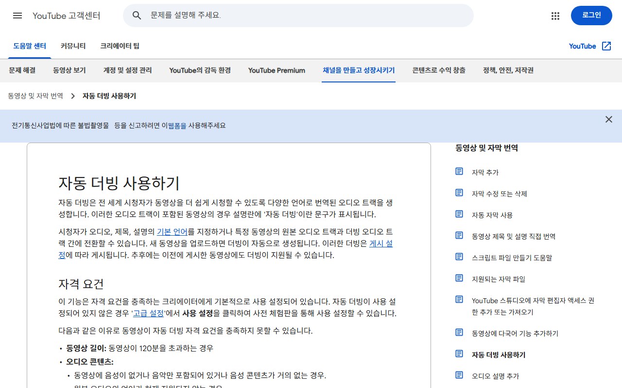Screen dimensions: 622x388
Task: Open the 동영상 보기 category
Action: coord(69,70)
